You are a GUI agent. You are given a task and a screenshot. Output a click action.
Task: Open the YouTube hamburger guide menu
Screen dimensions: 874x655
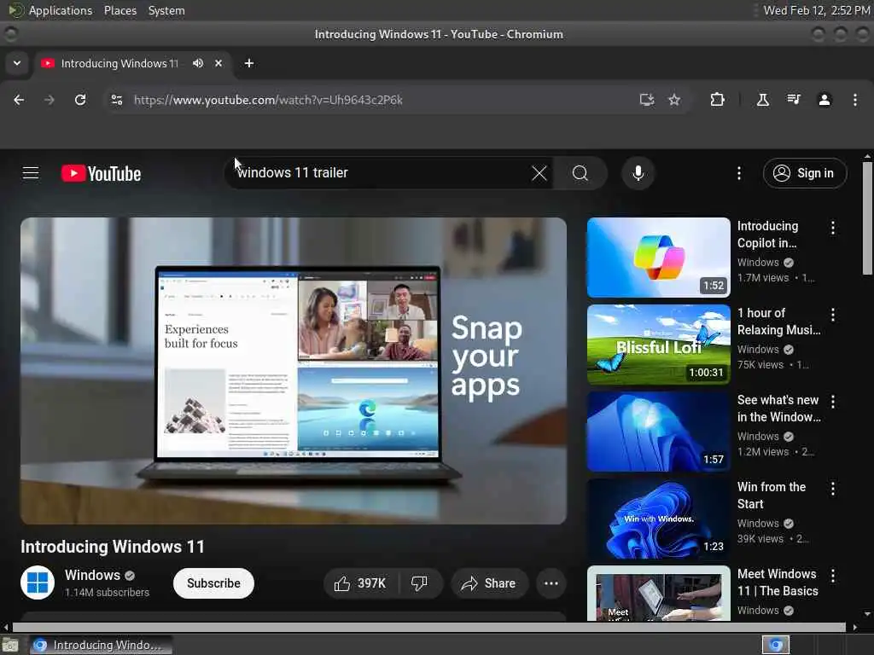point(31,173)
